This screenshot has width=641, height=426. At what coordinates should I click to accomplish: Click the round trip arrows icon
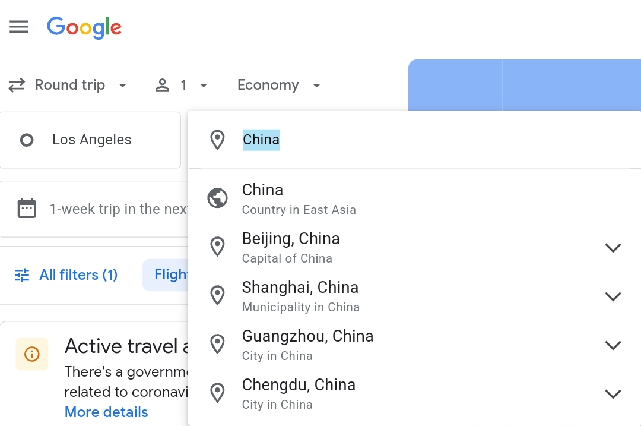(17, 85)
